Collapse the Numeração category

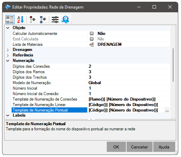coord(8,61)
